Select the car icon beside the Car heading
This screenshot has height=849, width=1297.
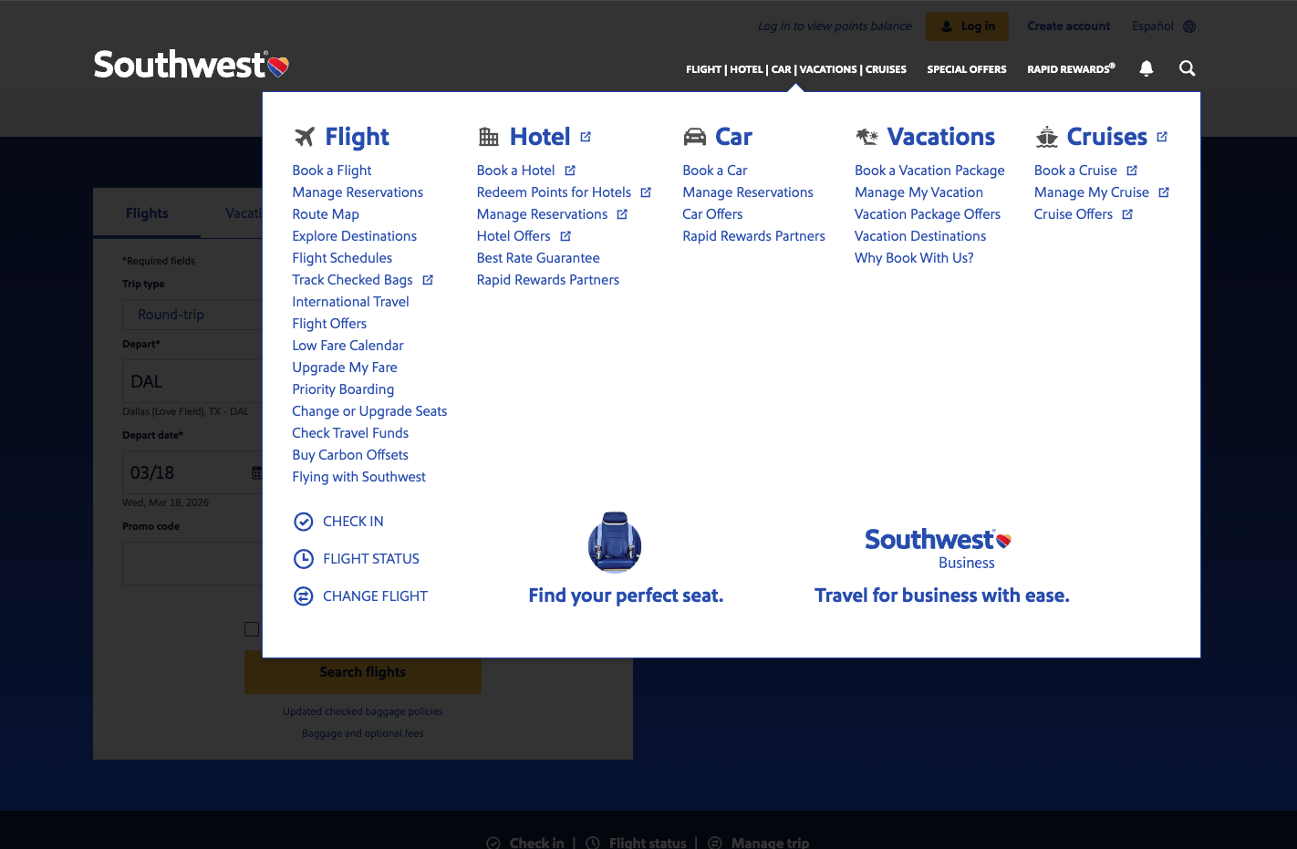click(695, 135)
